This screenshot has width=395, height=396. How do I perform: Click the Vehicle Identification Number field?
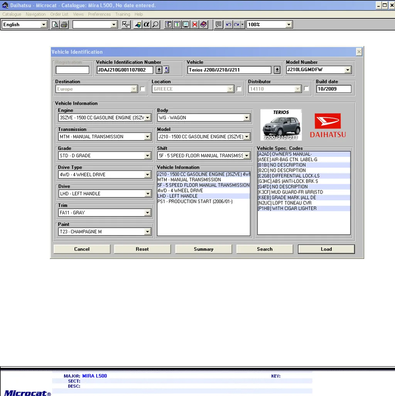(x=125, y=70)
